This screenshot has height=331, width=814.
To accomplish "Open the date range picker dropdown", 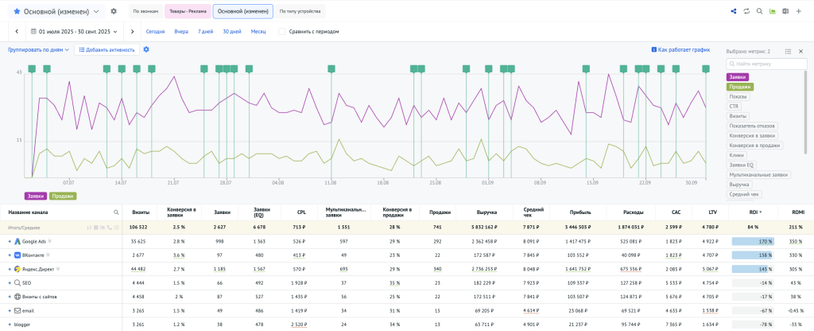I will [76, 32].
